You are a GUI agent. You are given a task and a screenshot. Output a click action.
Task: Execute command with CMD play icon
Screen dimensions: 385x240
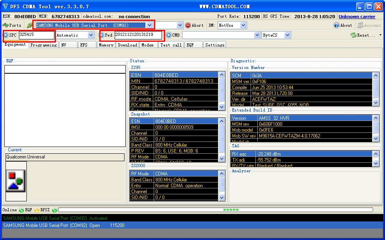click(168, 35)
